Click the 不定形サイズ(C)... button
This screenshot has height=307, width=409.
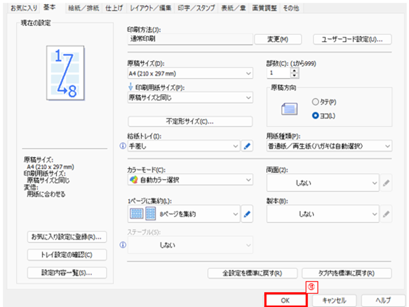190,121
